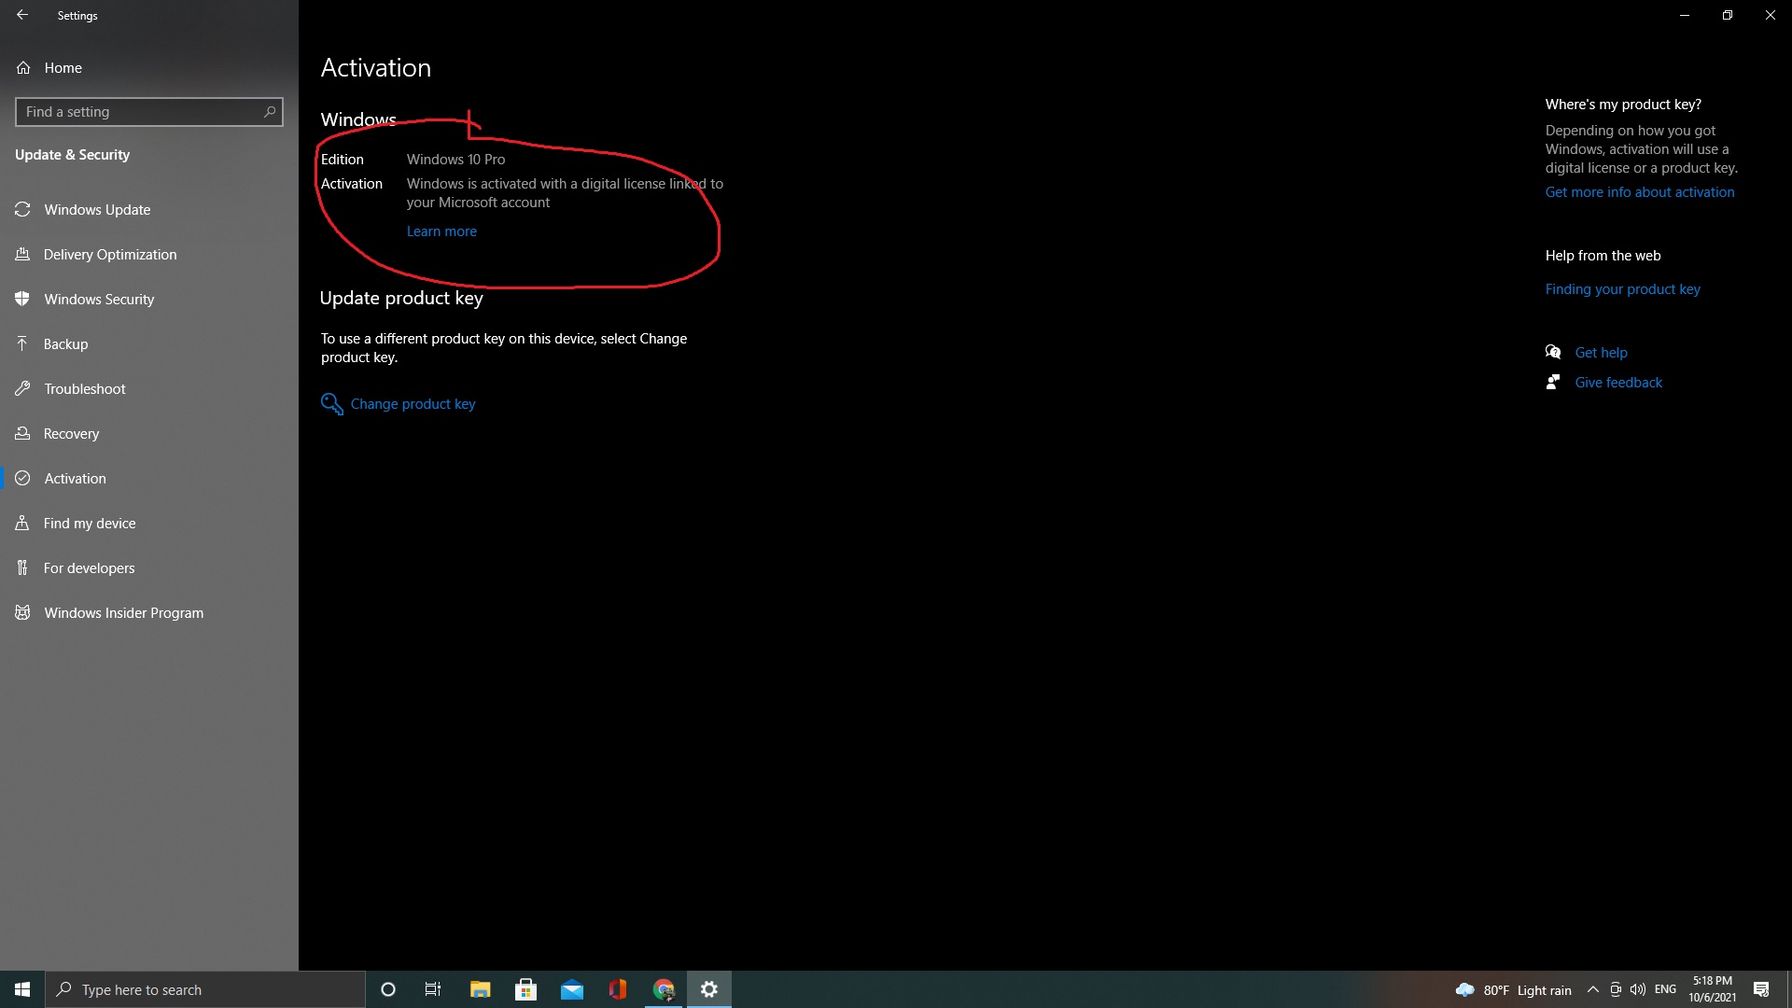Screen dimensions: 1792x1008
Task: Open the volume control in the tray
Action: 1638,989
